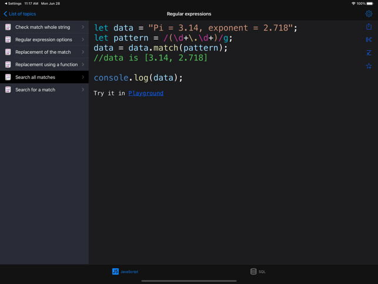Go back to List of topics
Screen dimensions: 378x284
[x=20, y=14]
